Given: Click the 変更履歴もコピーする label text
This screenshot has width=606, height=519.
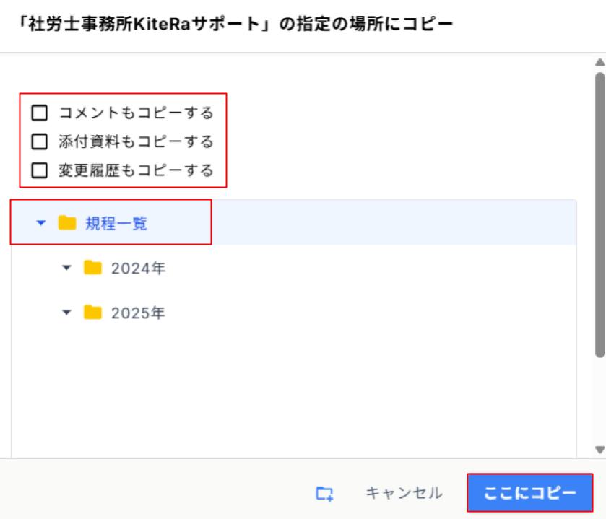Looking at the screenshot, I should point(136,170).
